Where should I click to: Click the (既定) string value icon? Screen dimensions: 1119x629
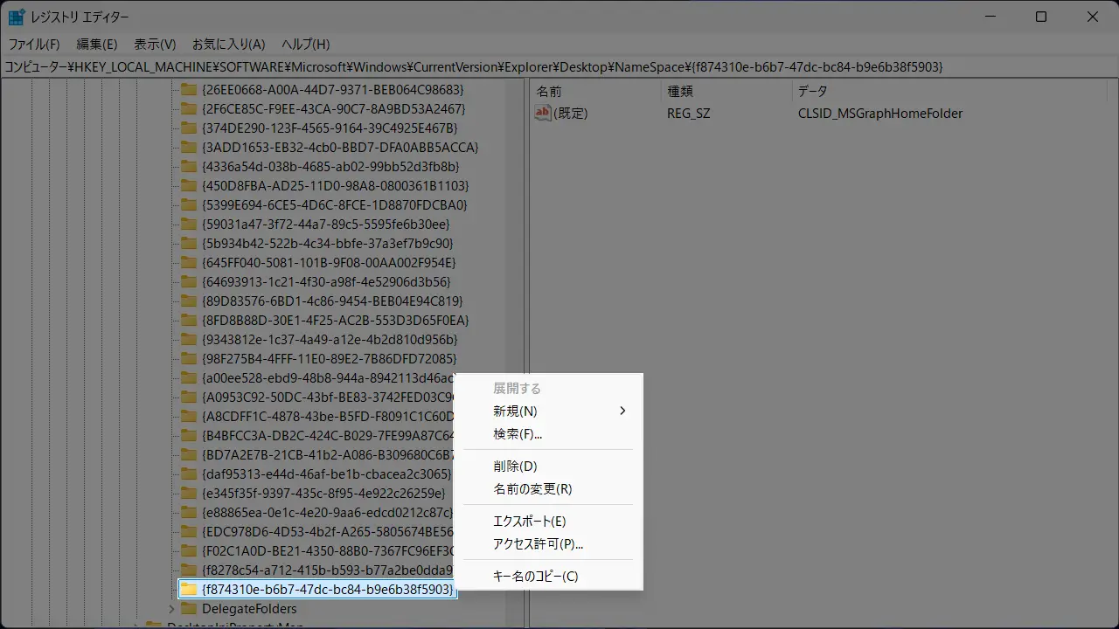click(543, 113)
